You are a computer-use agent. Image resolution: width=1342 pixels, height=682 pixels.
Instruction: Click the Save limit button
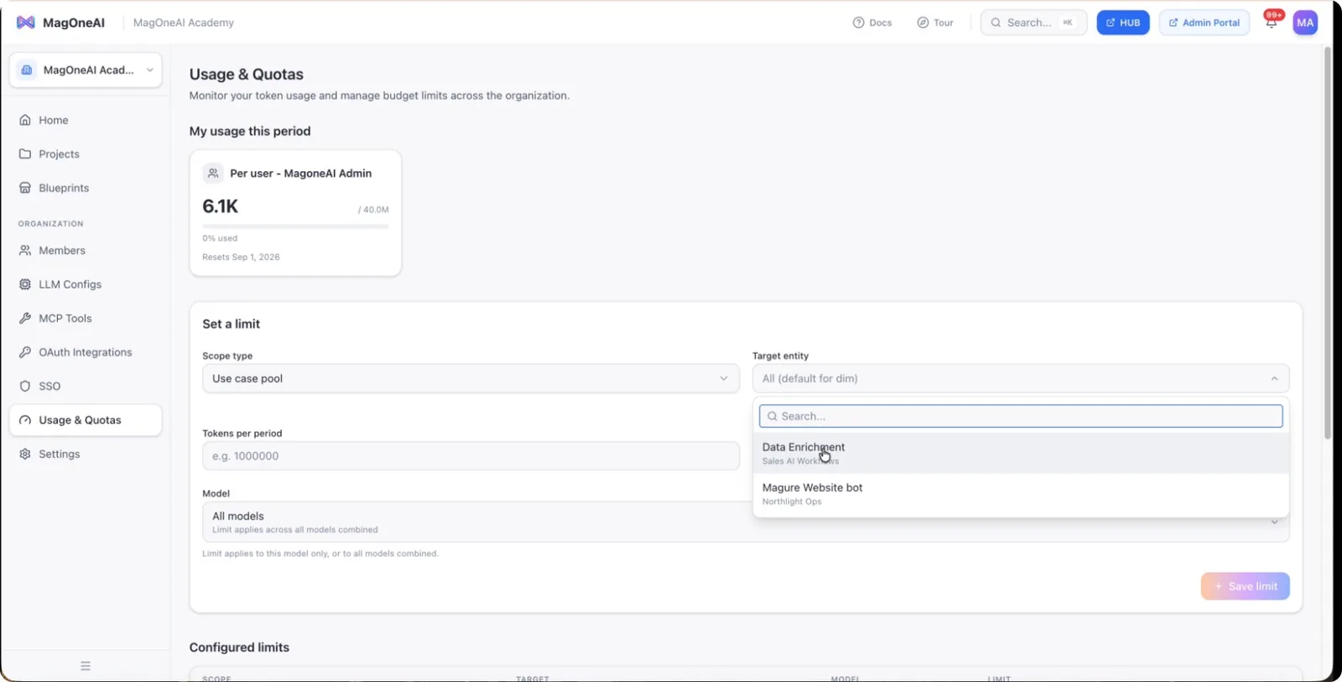click(x=1246, y=586)
